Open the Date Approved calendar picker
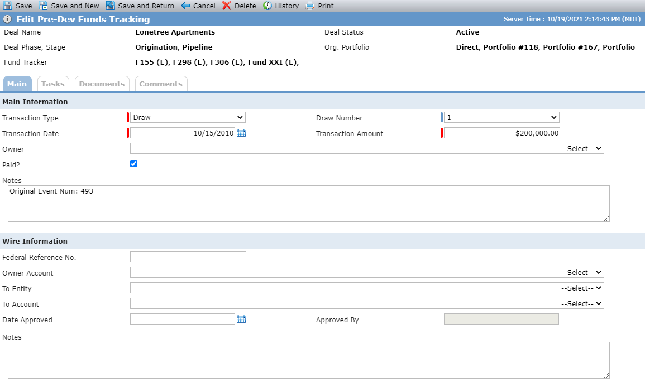Viewport: 645px width, 391px height. (x=241, y=319)
